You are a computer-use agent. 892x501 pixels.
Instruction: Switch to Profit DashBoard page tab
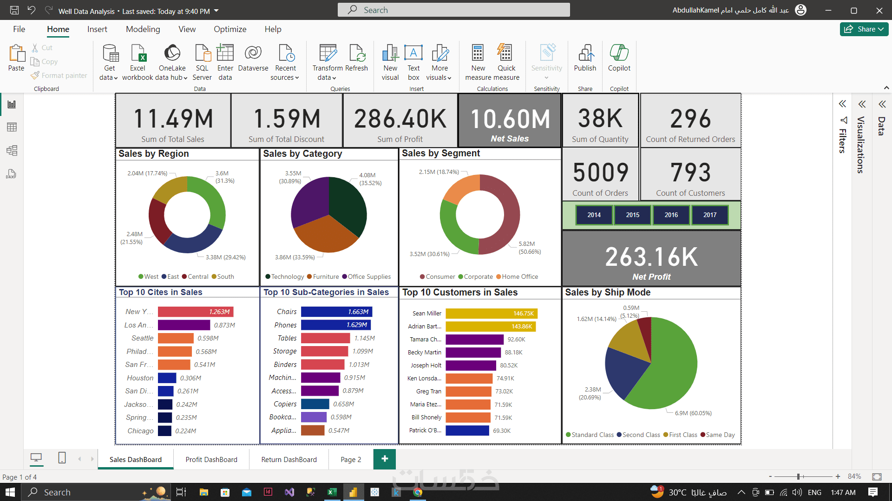coord(211,459)
